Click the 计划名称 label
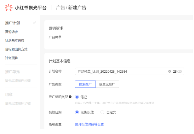Viewport: 194px width, 134px height. coord(55,71)
